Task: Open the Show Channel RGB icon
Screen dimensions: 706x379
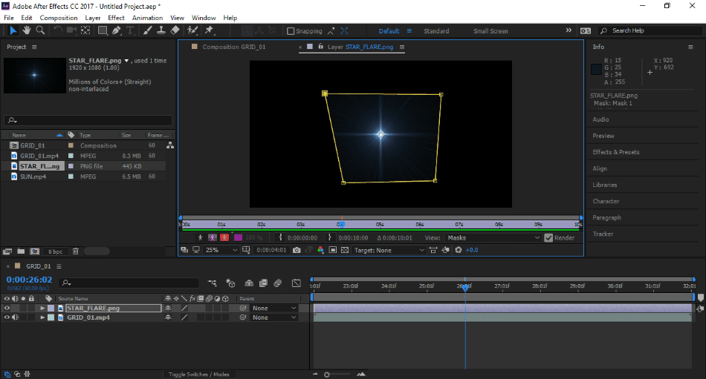Action: 320,250
